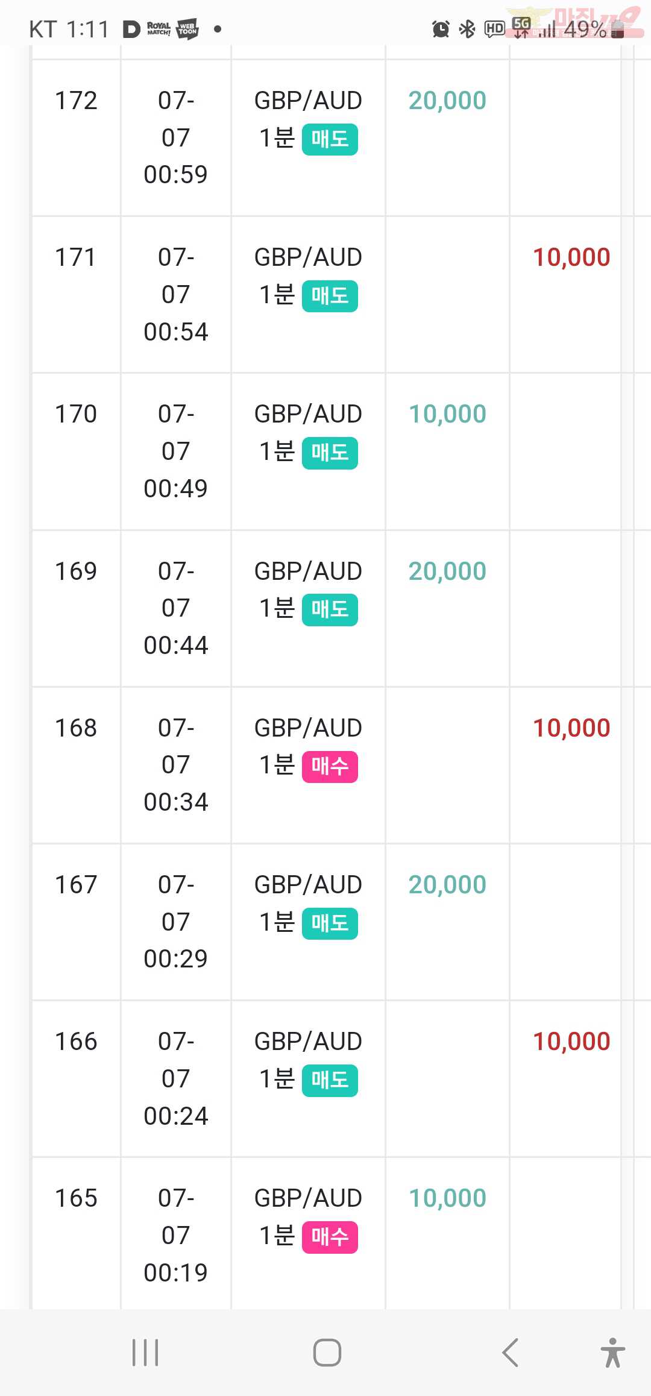Tap the accessibility figure icon
This screenshot has height=1396, width=651.
click(x=613, y=1352)
